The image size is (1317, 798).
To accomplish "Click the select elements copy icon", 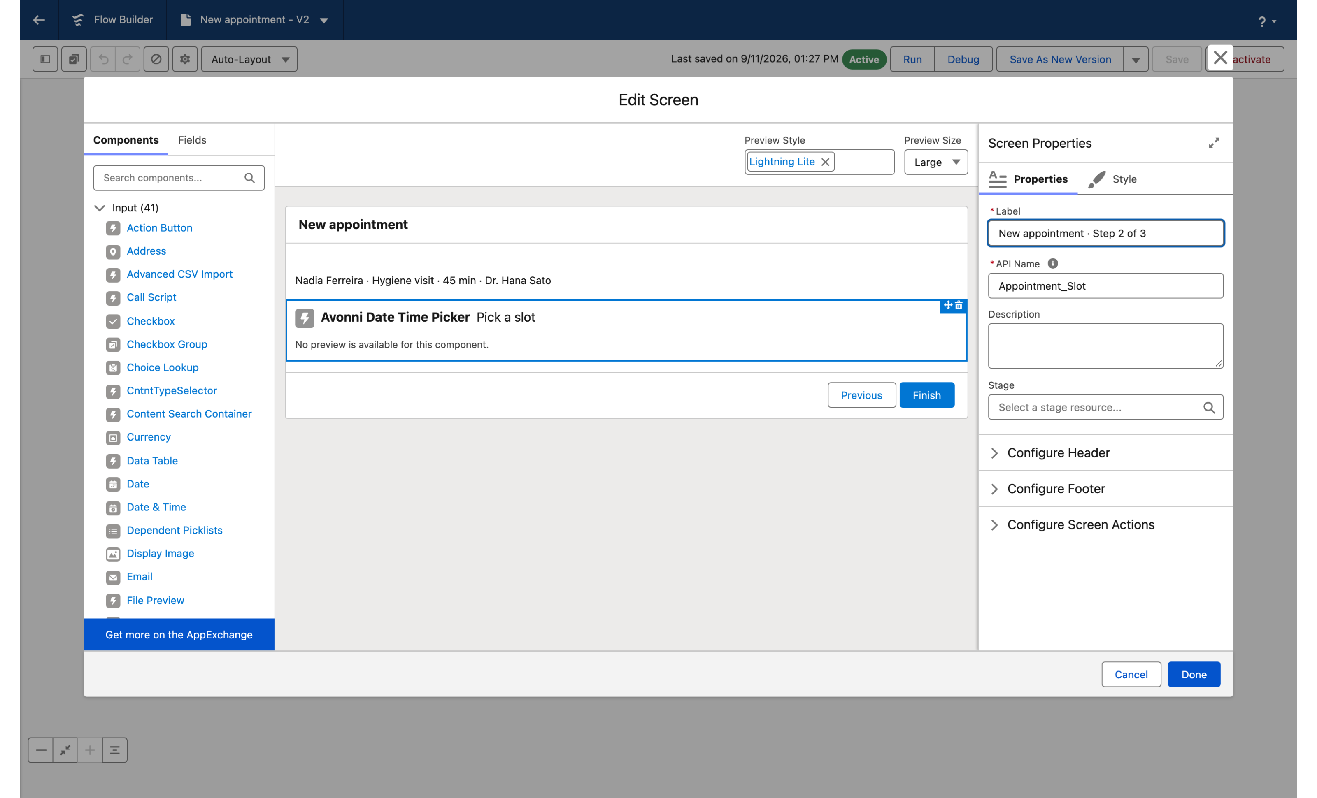I will (x=74, y=59).
